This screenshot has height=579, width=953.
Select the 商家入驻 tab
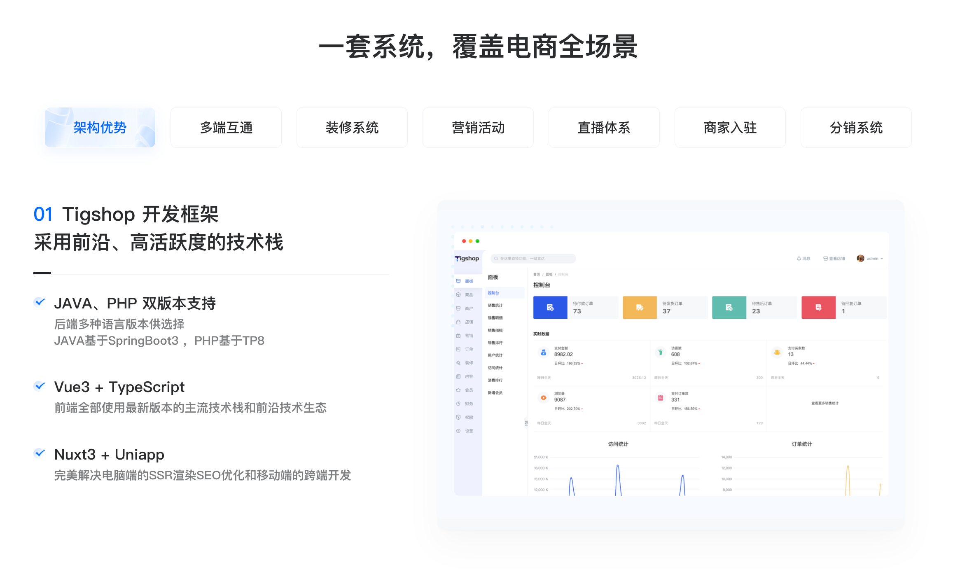pos(730,128)
